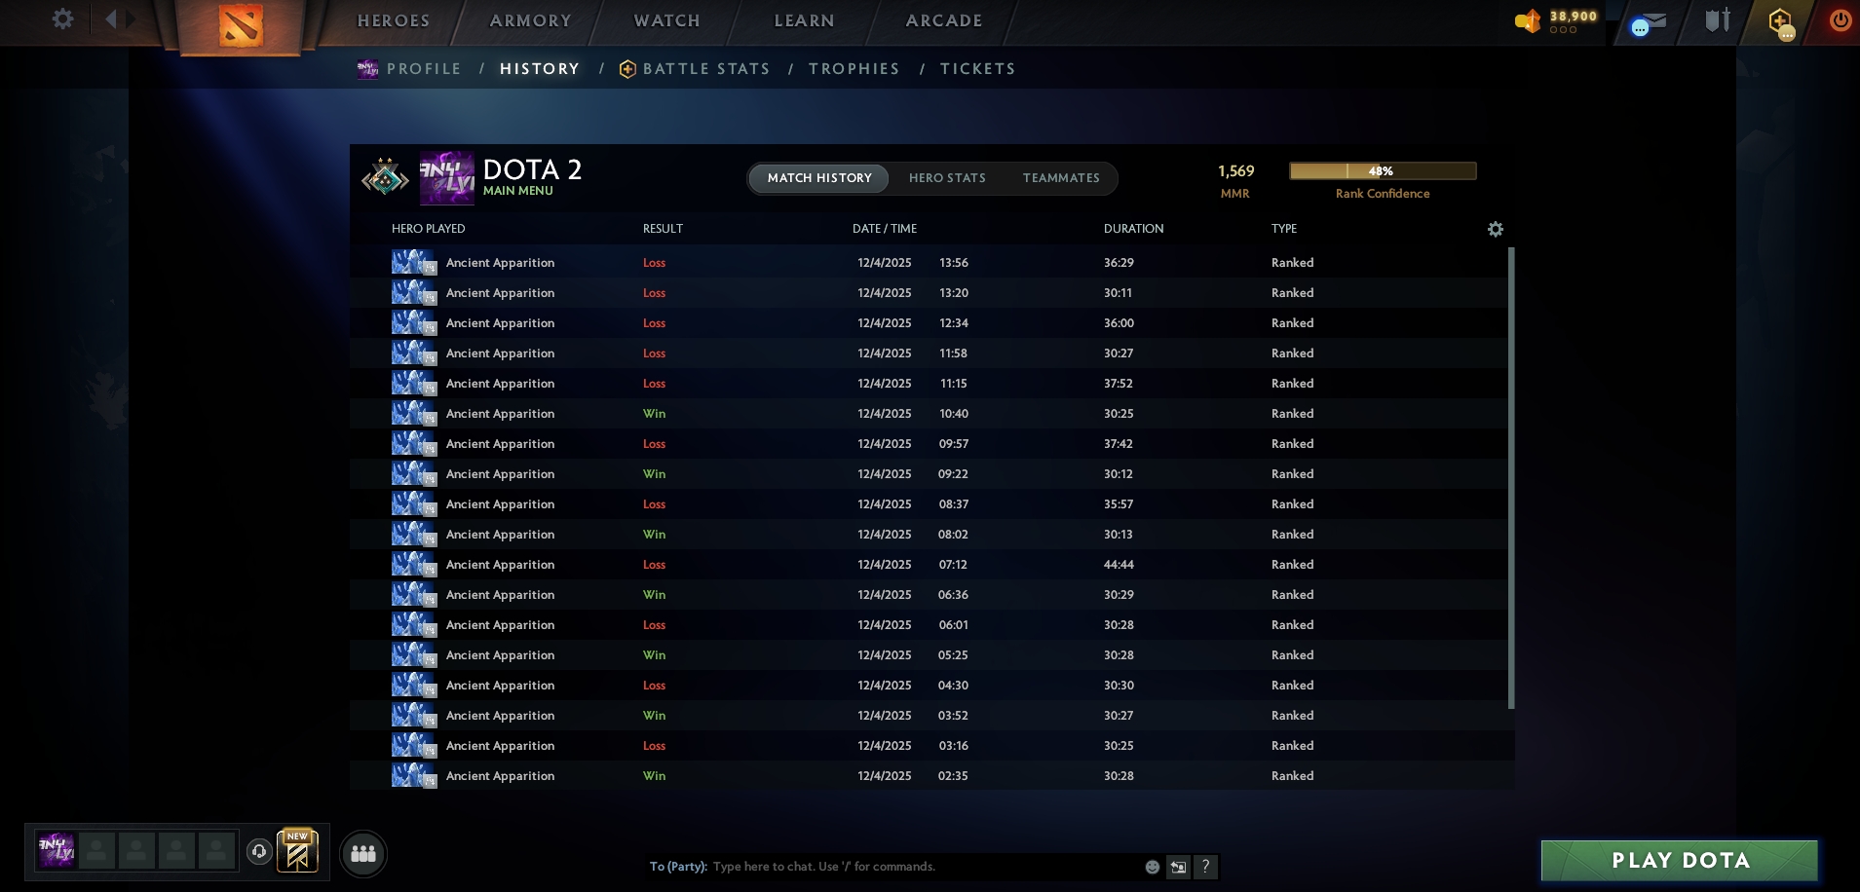Click the rank medal emblem icon

tap(386, 177)
